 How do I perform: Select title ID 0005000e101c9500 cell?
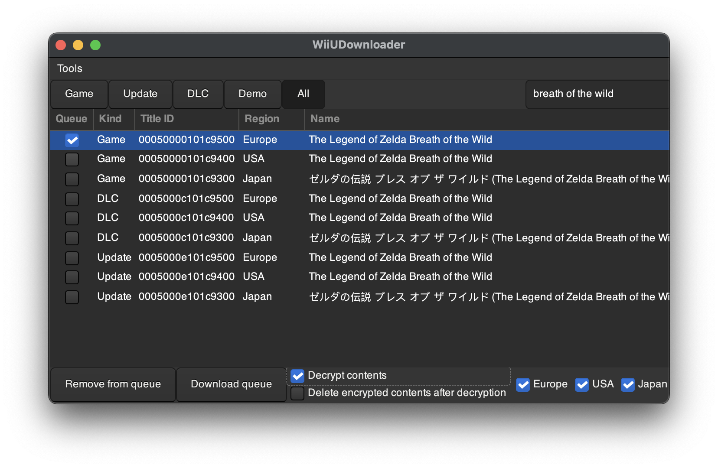click(186, 257)
